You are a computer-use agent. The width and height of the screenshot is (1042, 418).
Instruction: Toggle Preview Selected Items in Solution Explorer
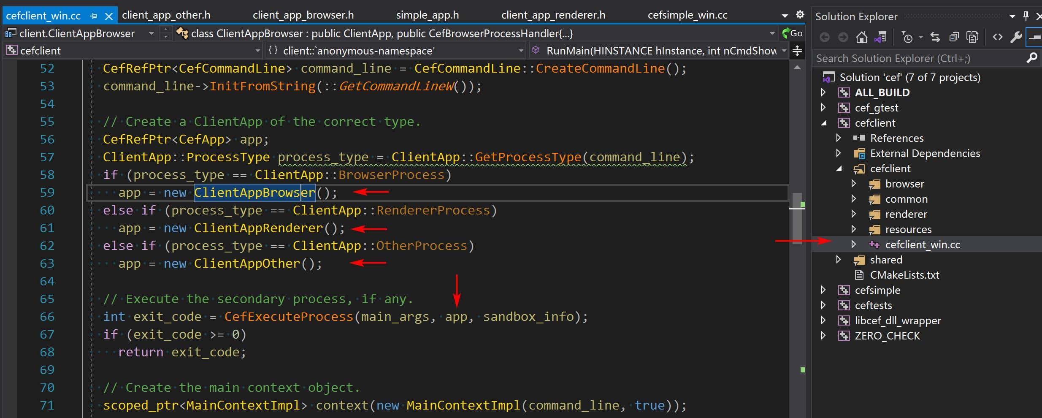coord(1034,37)
